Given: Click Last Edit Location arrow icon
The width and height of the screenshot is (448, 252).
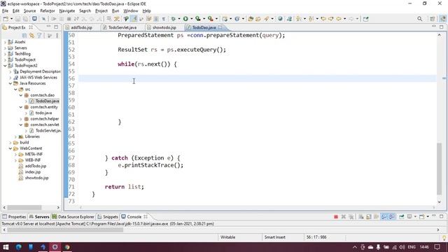Looking at the screenshot, I should click(x=323, y=19).
